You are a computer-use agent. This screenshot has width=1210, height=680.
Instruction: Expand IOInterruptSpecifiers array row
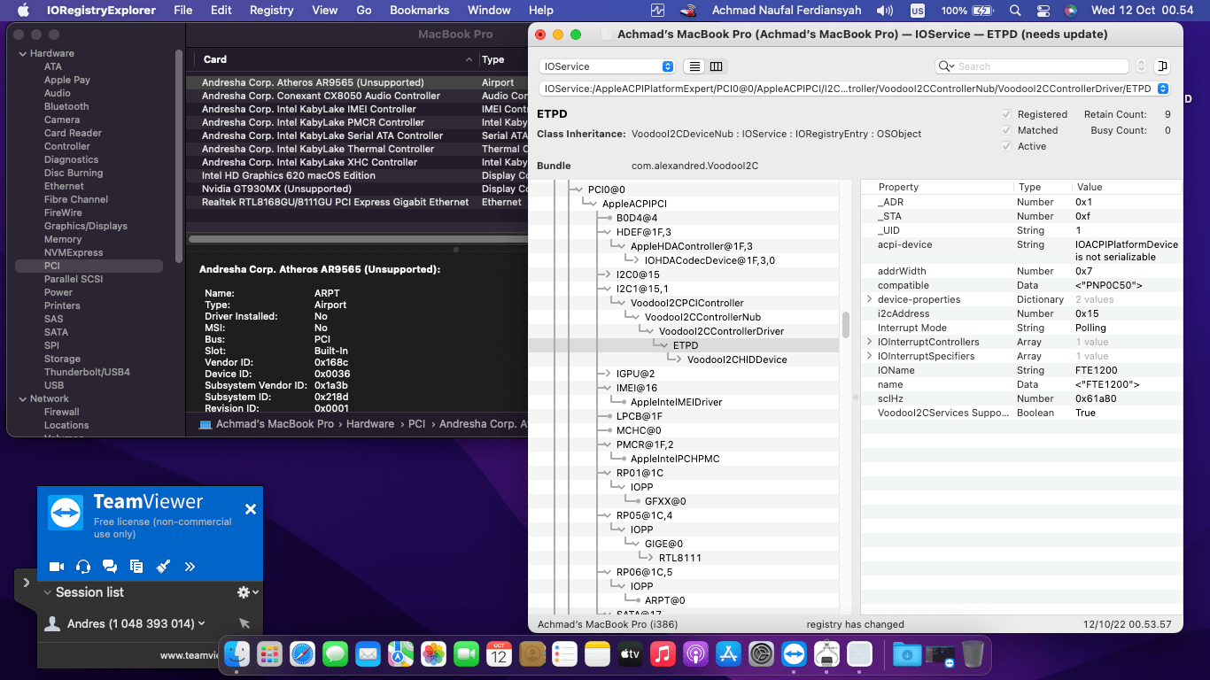(x=870, y=356)
